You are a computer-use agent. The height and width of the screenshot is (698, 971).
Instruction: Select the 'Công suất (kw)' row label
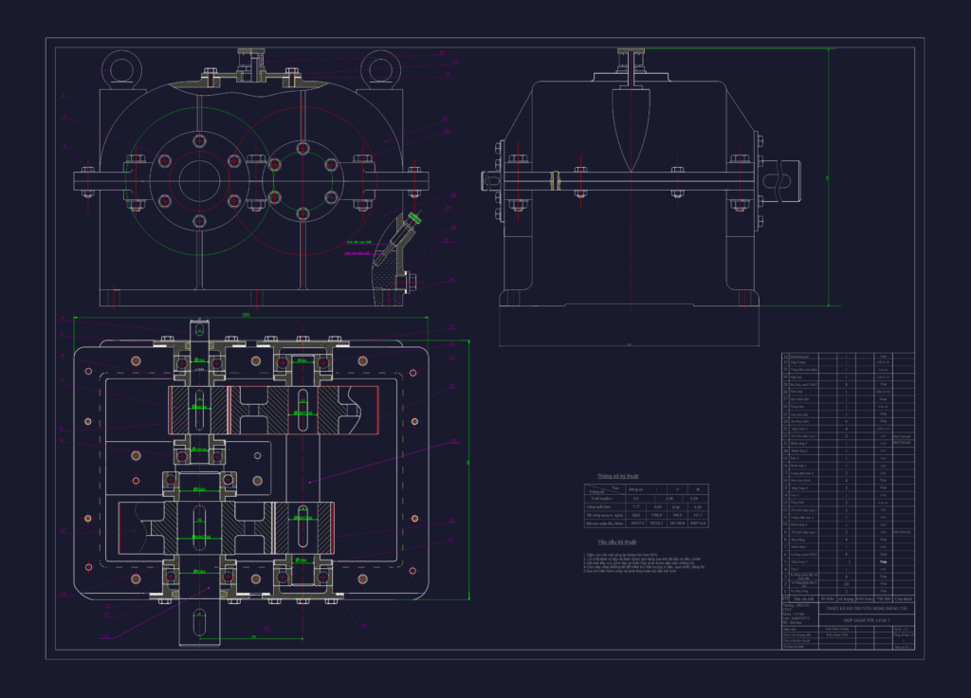tap(598, 506)
